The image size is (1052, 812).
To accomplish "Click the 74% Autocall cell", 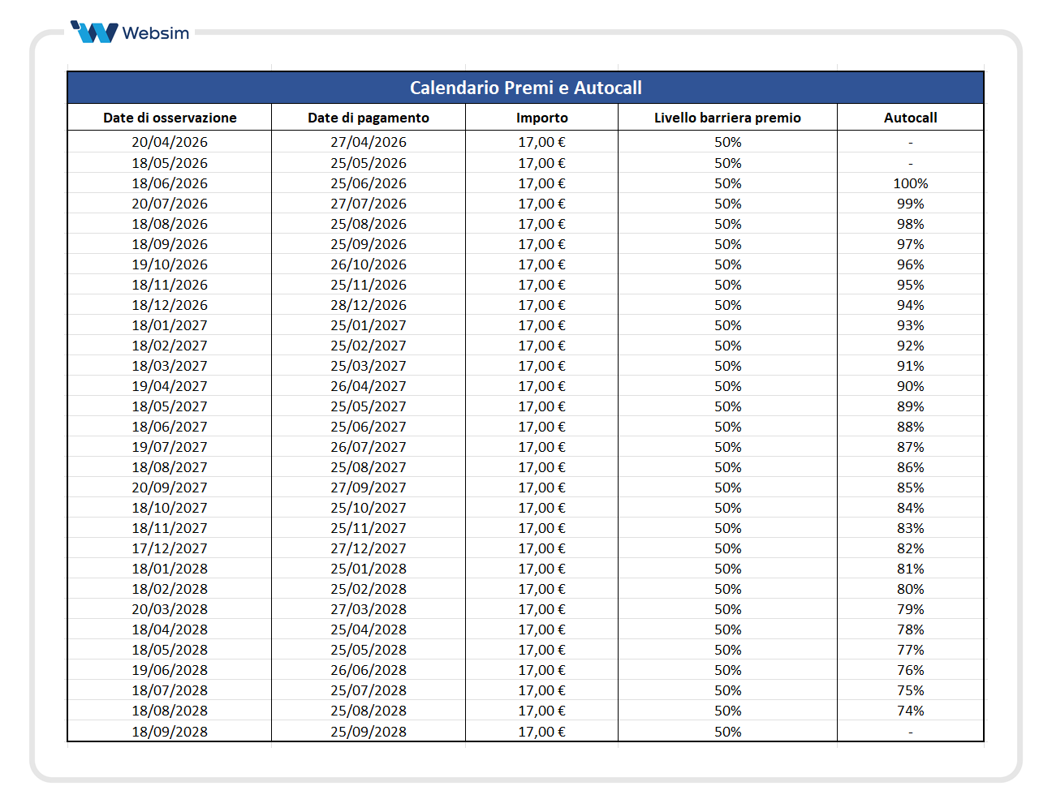I will coord(910,711).
